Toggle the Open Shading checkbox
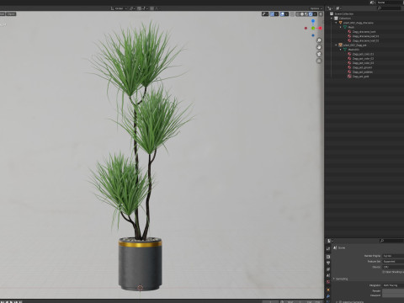 [x=384, y=272]
